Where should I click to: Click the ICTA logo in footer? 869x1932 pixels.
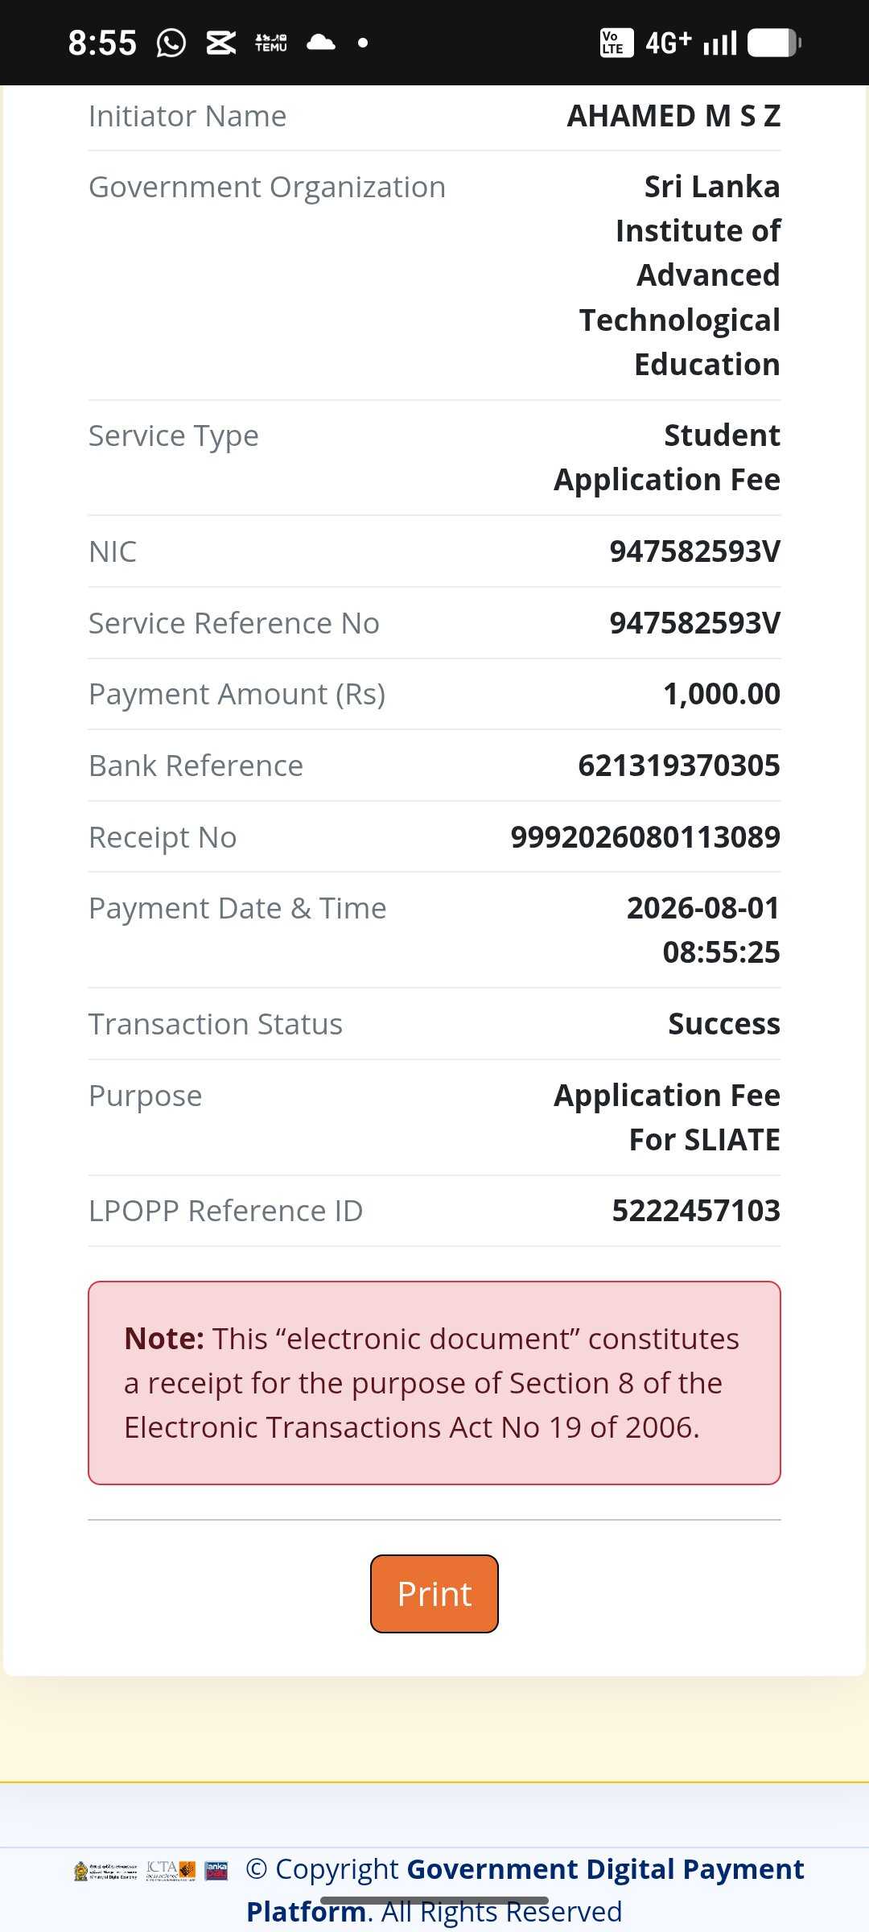[171, 1870]
